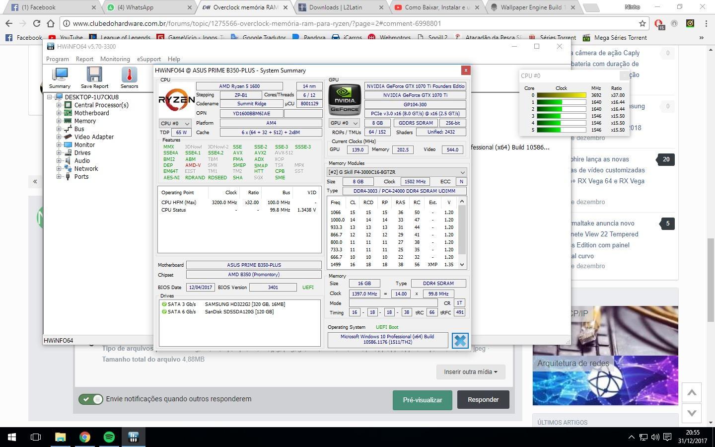Select the Memory tree node
Screen dimensions: 715x447
click(x=85, y=121)
